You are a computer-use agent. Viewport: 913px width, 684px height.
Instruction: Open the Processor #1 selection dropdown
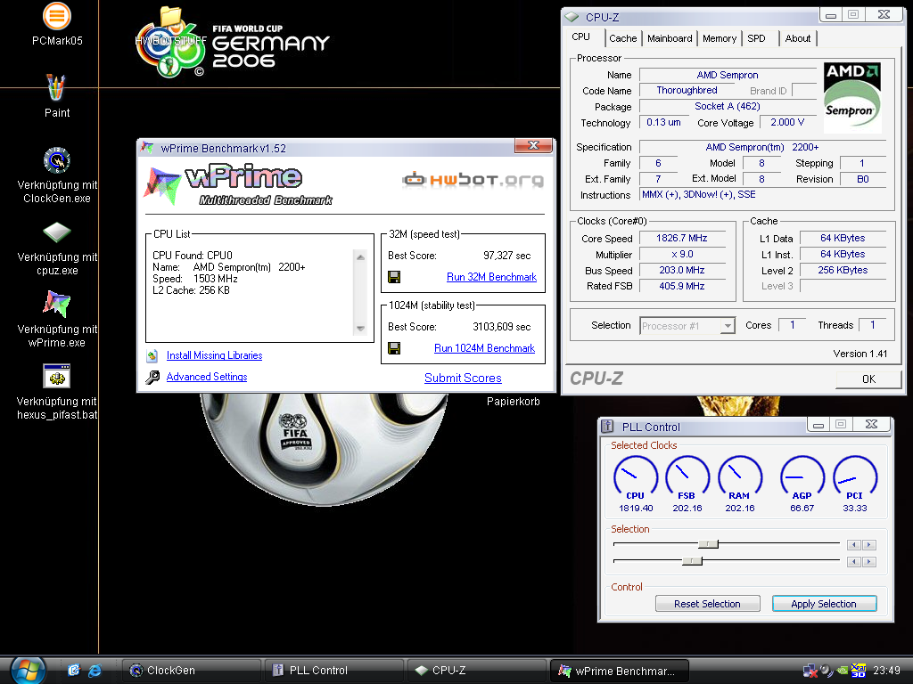tap(687, 326)
